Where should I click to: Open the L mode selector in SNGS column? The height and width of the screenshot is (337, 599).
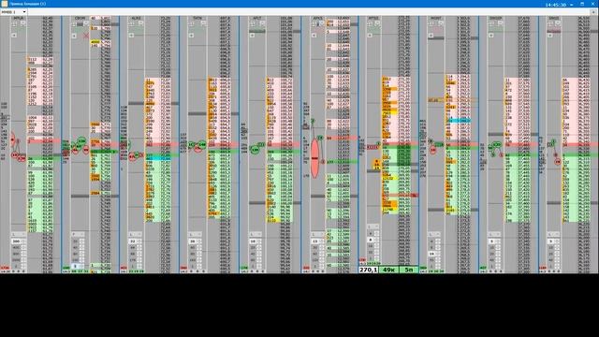point(553,235)
